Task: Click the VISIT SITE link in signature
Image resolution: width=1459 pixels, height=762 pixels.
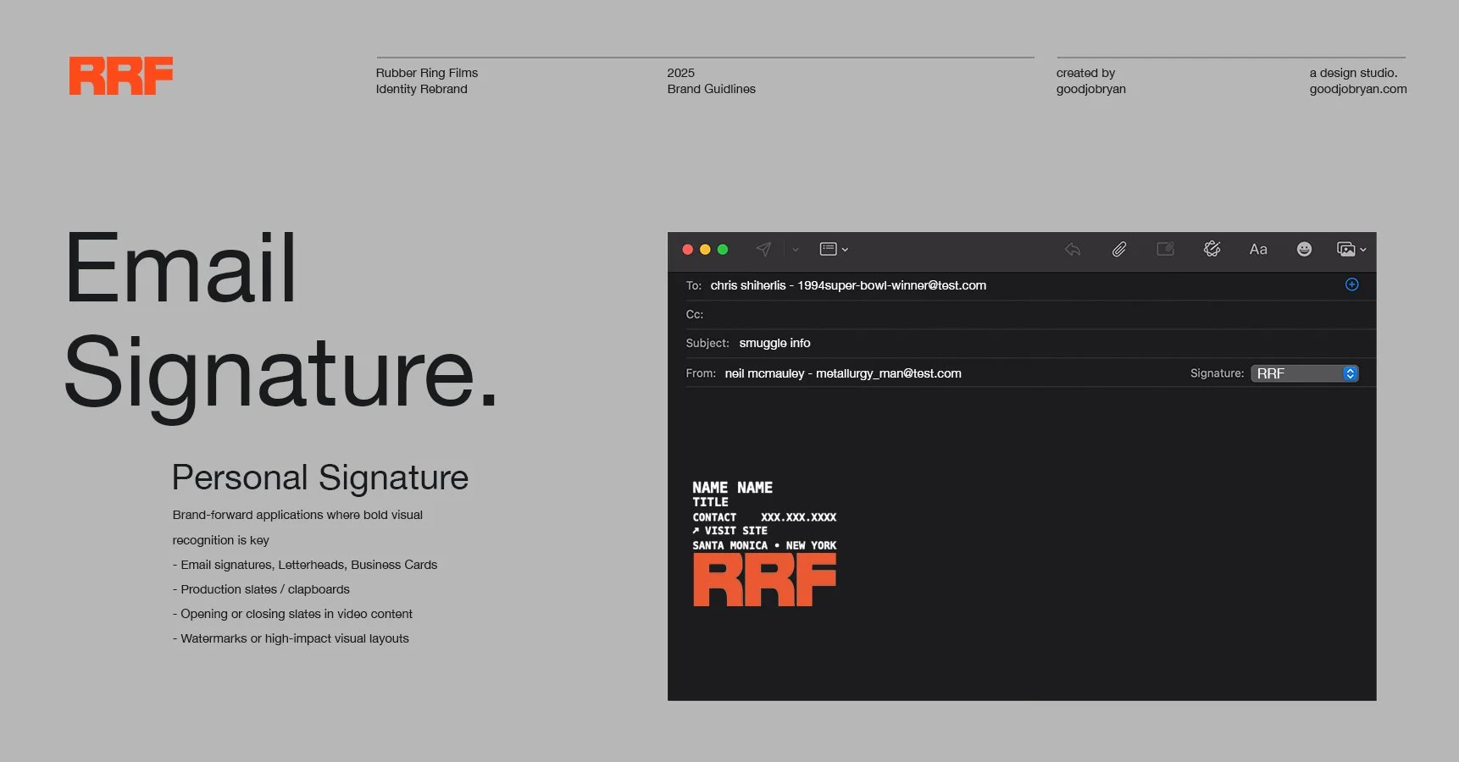Action: pyautogui.click(x=730, y=531)
